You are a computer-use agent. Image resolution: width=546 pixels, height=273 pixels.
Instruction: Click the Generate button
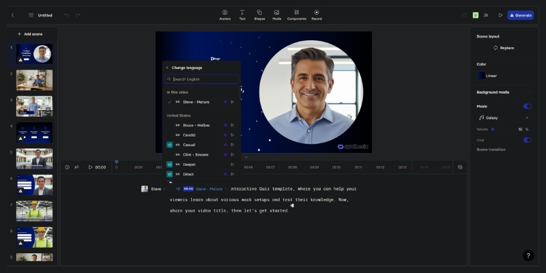coord(521,15)
